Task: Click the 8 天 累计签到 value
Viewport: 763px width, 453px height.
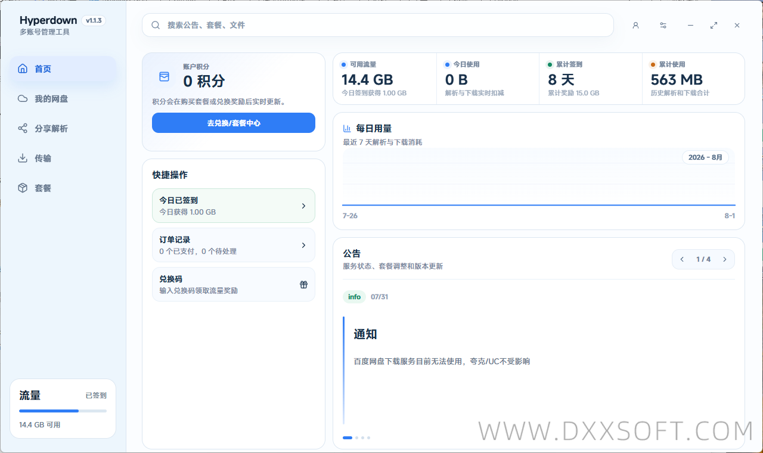Action: (x=561, y=80)
